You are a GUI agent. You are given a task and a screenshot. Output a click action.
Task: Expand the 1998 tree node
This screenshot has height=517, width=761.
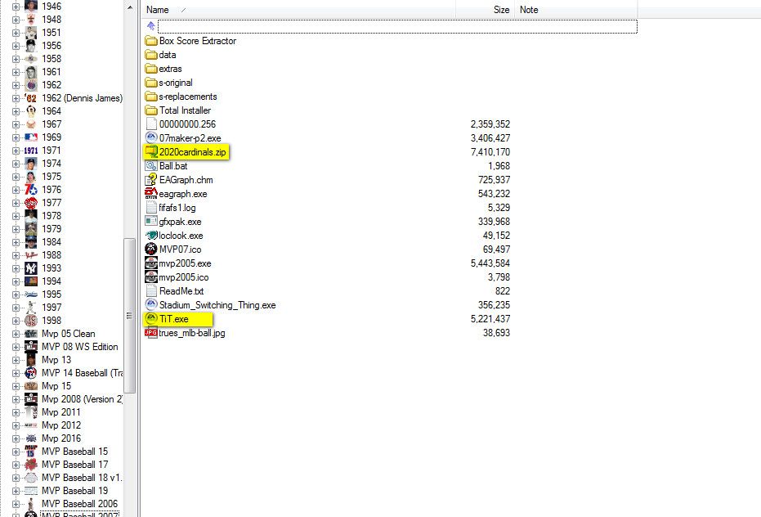pyautogui.click(x=16, y=321)
